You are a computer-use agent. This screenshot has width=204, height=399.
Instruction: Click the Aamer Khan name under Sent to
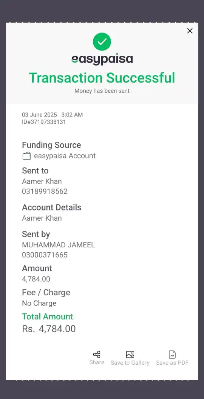coord(42,181)
